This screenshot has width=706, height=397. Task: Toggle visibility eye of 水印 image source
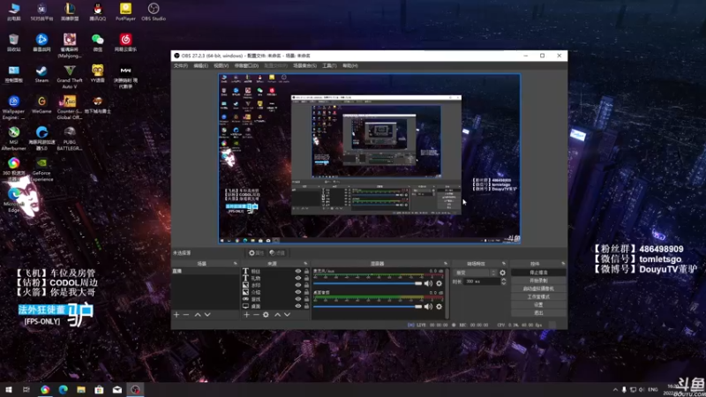coord(298,285)
